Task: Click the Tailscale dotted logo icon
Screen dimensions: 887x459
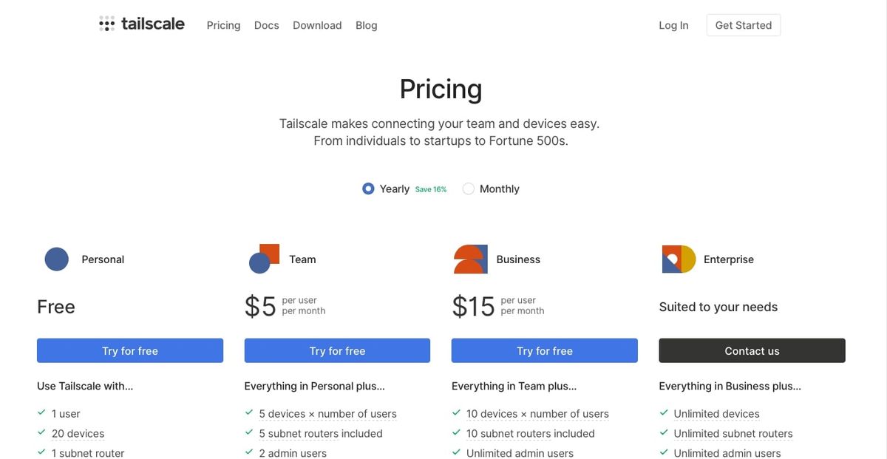Action: [106, 23]
